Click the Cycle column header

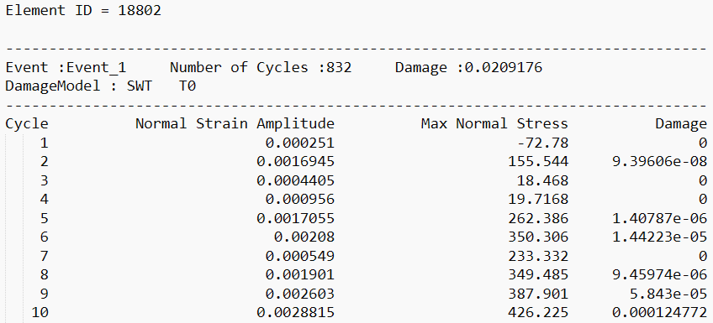click(27, 124)
